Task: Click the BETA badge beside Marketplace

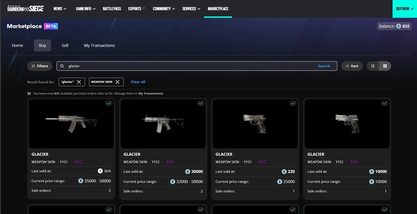Action: pyautogui.click(x=51, y=26)
